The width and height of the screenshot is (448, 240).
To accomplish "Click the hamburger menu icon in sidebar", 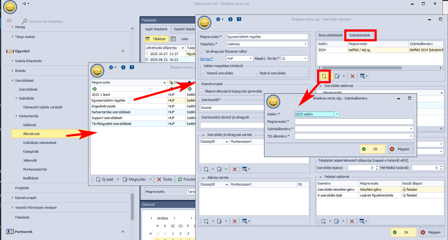I will [9, 21].
